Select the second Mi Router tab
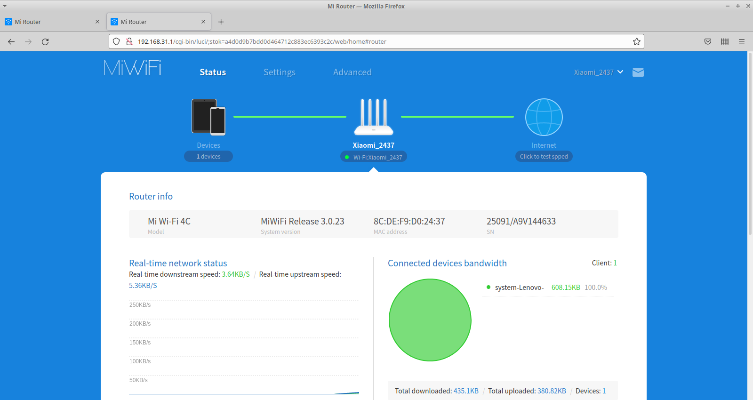The width and height of the screenshot is (753, 400). tap(159, 22)
